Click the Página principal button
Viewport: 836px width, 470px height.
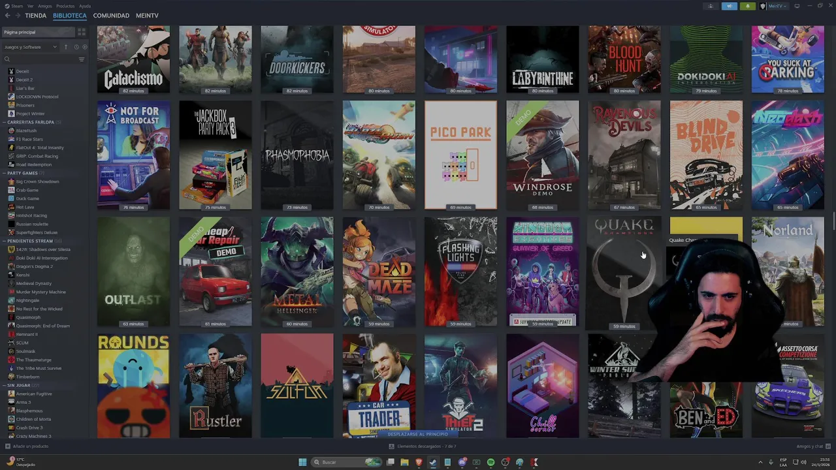tap(38, 32)
